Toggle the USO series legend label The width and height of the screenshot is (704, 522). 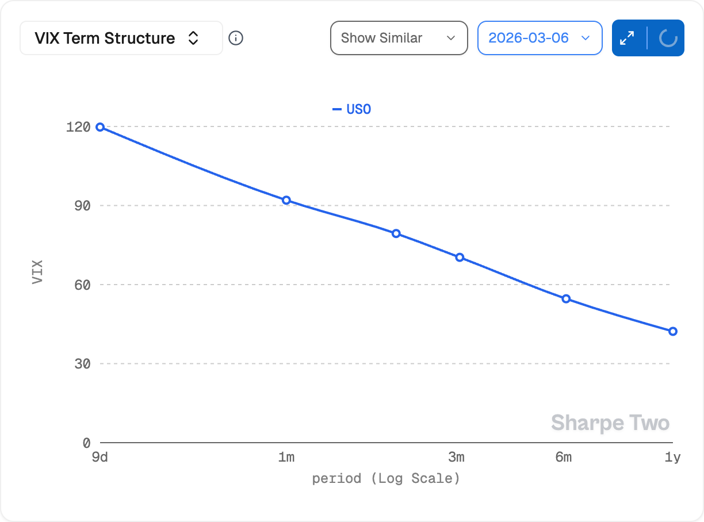tap(358, 109)
